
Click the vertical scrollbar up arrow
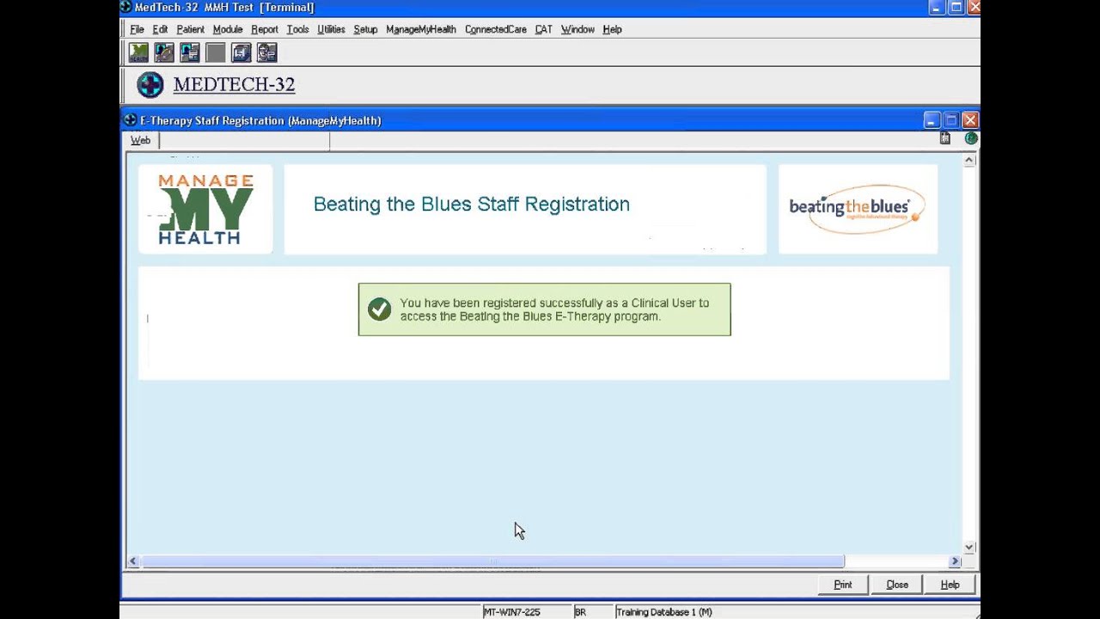pyautogui.click(x=969, y=160)
